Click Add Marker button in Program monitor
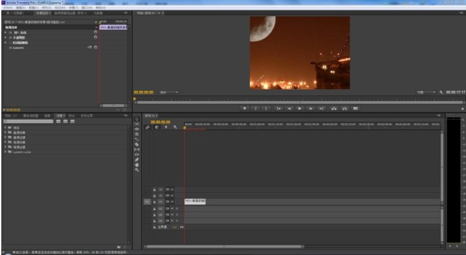The height and width of the screenshot is (255, 466). coord(244,109)
